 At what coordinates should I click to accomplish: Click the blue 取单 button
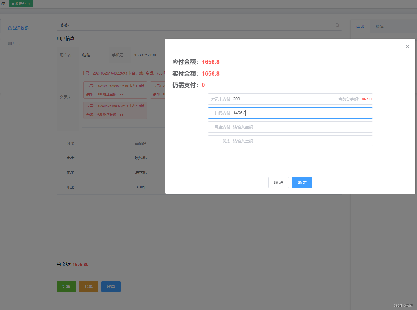(111, 287)
